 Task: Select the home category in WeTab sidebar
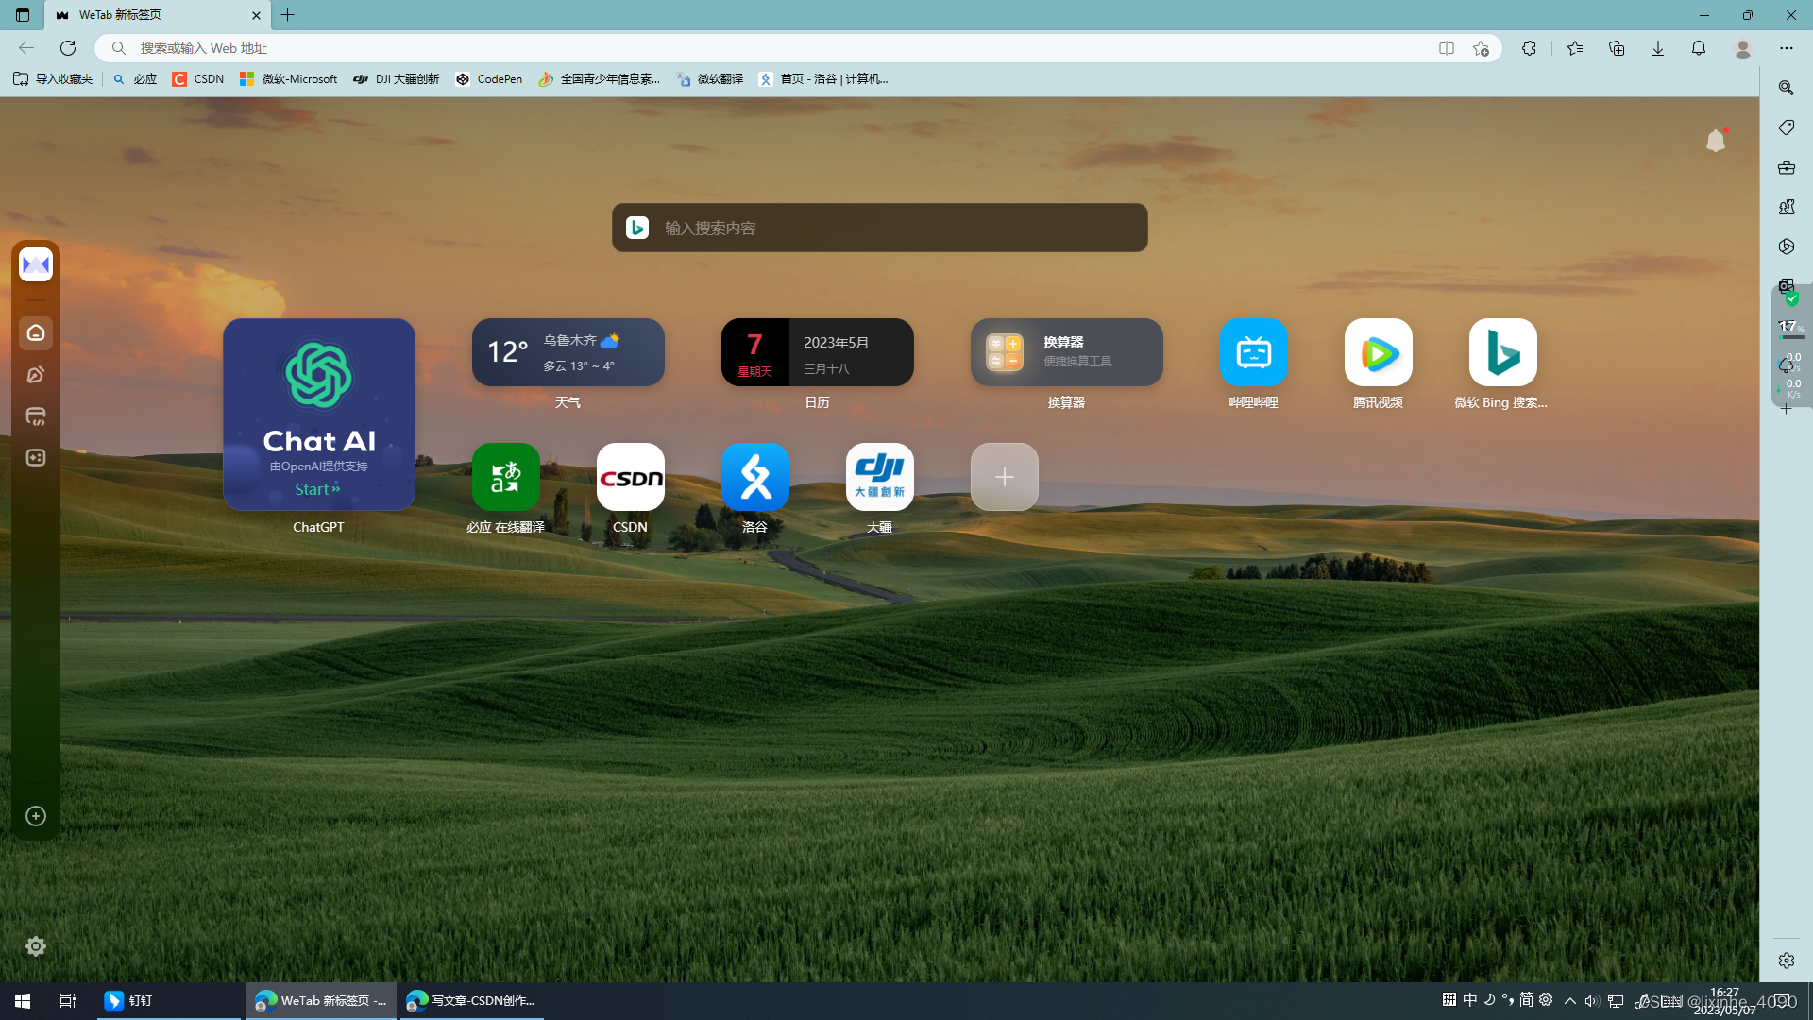36,332
